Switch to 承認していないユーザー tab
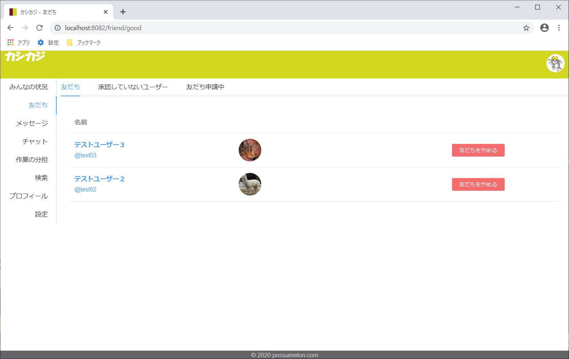The height and width of the screenshot is (359, 569). 133,87
